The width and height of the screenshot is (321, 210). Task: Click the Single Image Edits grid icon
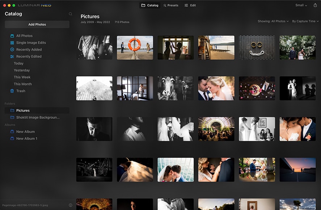(x=12, y=43)
